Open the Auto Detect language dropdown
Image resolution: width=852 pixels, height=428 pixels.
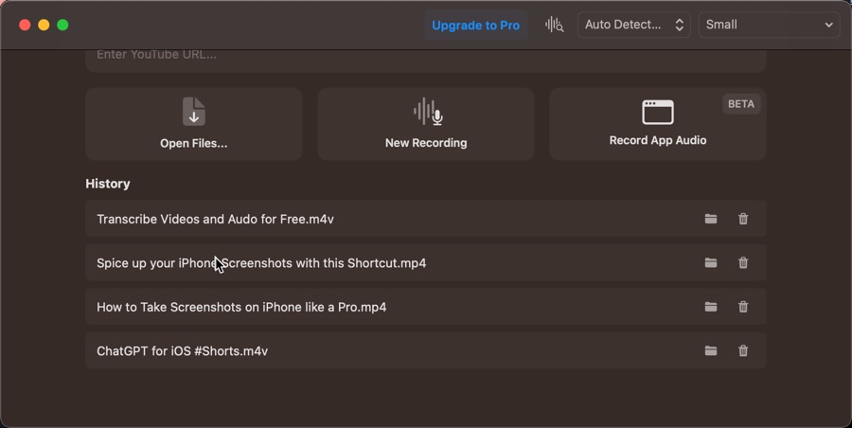(633, 25)
